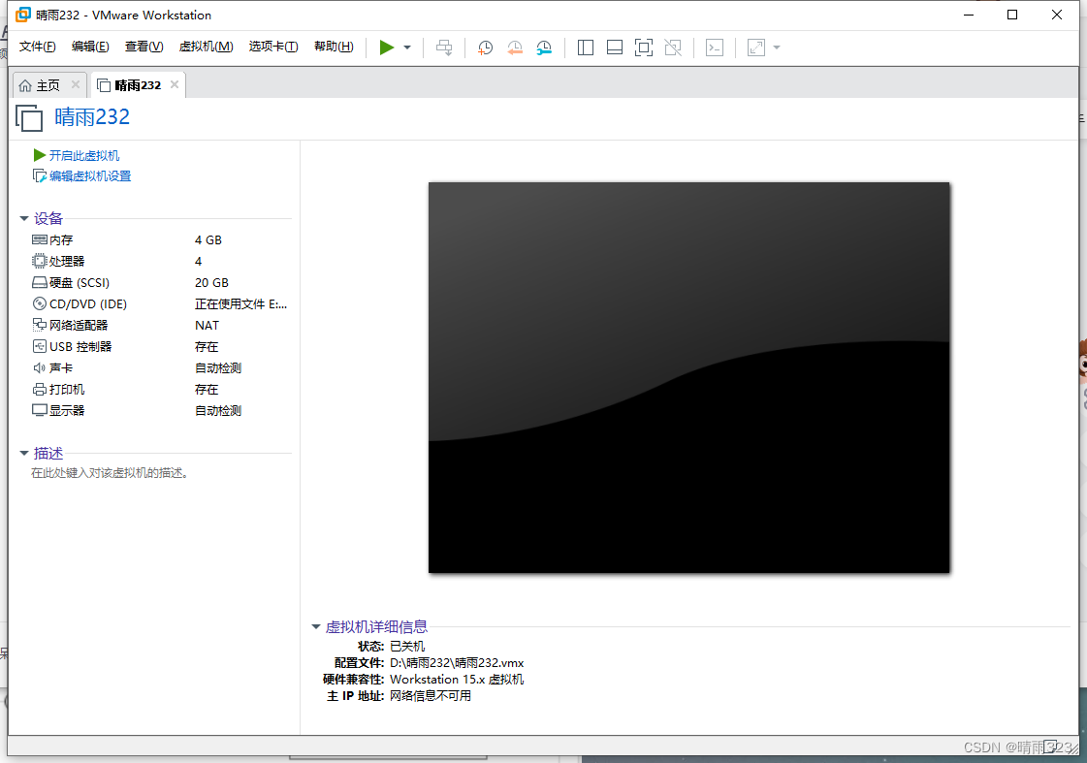Open the 选项卡(T) menu
The image size is (1087, 763).
coord(273,47)
